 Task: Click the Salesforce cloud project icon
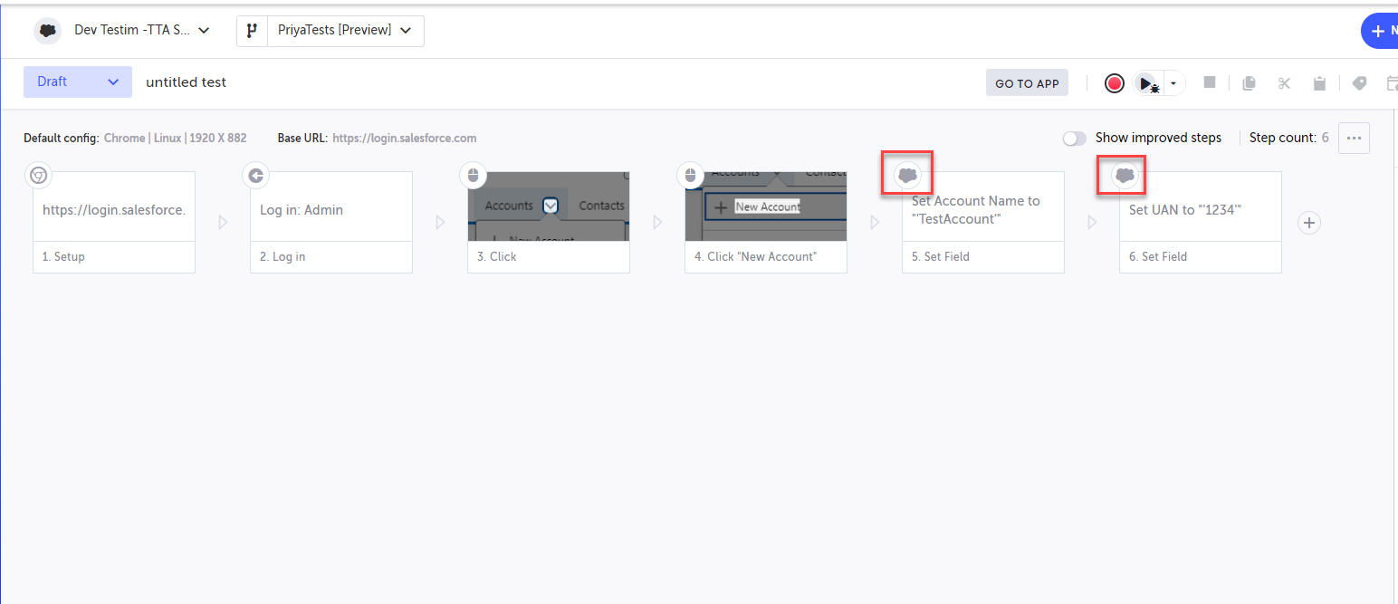[x=48, y=31]
